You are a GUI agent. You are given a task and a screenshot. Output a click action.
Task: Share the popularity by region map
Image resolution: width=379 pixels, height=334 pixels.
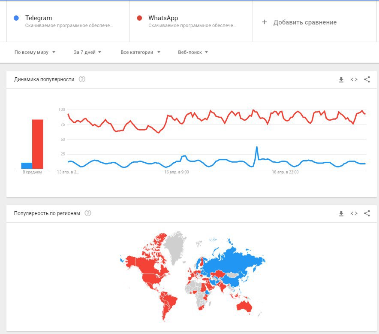[x=367, y=213]
